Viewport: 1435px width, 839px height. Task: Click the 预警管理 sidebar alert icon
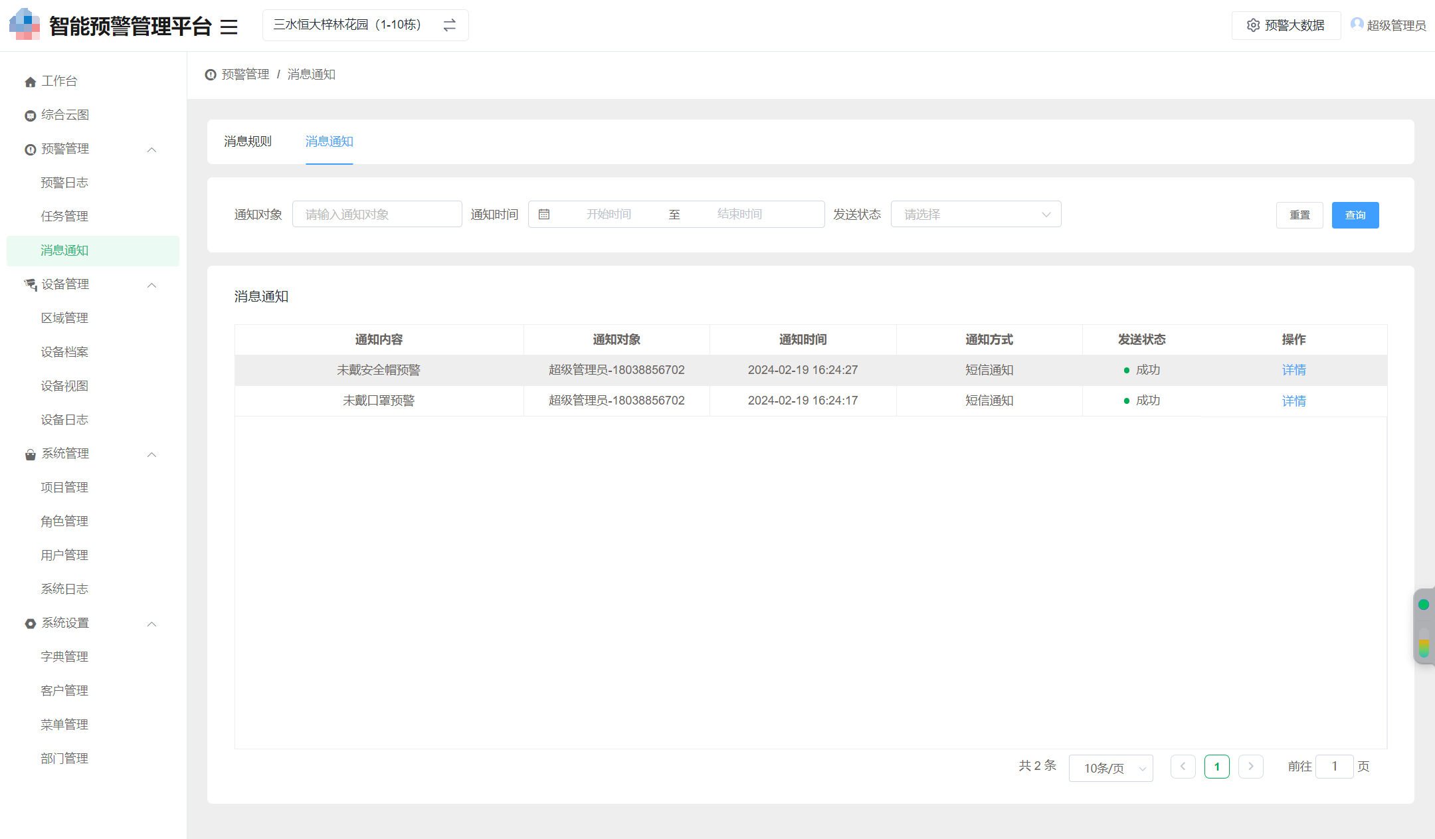pos(31,149)
